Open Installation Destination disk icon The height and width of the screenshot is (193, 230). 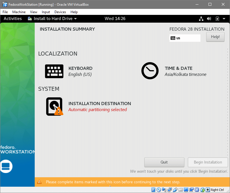click(54, 107)
